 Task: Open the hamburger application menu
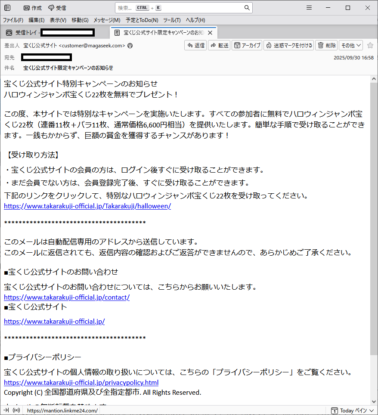point(309,8)
